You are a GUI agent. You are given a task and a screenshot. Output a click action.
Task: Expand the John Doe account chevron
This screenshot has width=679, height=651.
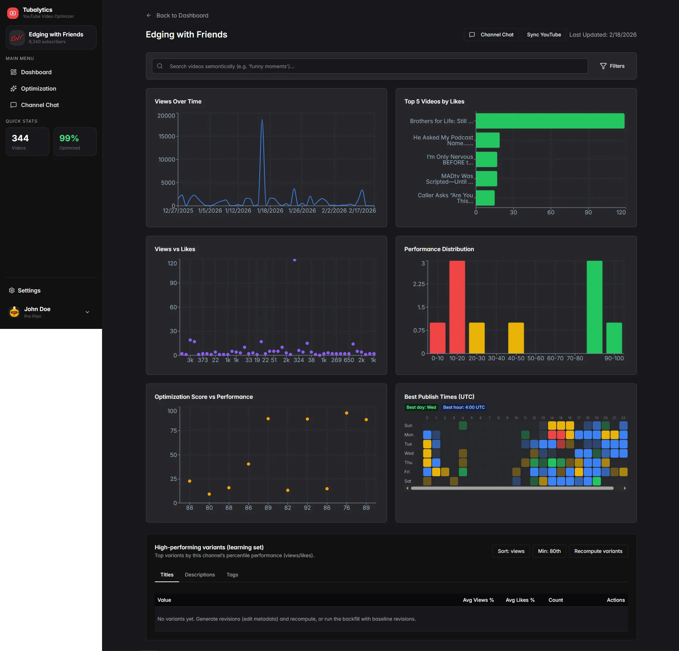[x=87, y=312]
